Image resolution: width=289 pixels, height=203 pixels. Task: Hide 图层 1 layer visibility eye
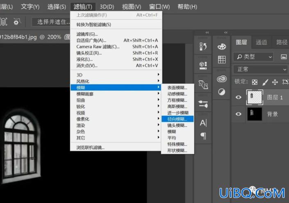(238, 97)
